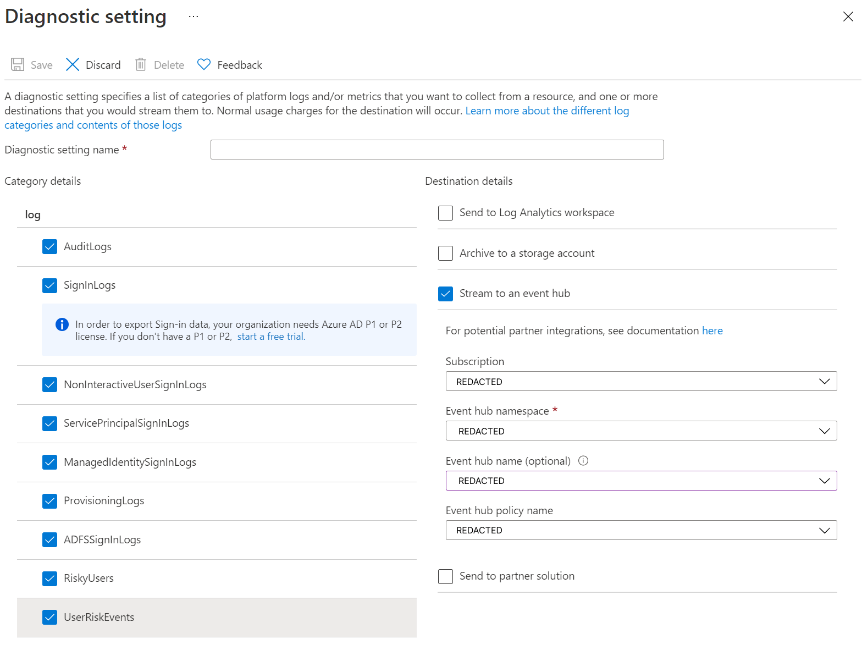Open the Event hub namespace dropdown

click(x=640, y=431)
